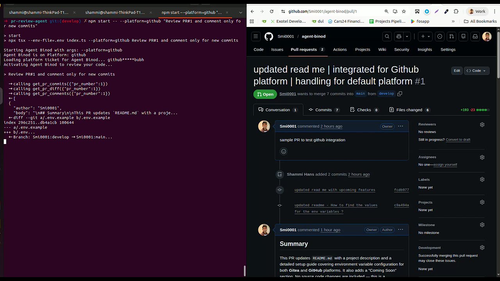
Task: Open the main base branch link
Action: [x=360, y=94]
